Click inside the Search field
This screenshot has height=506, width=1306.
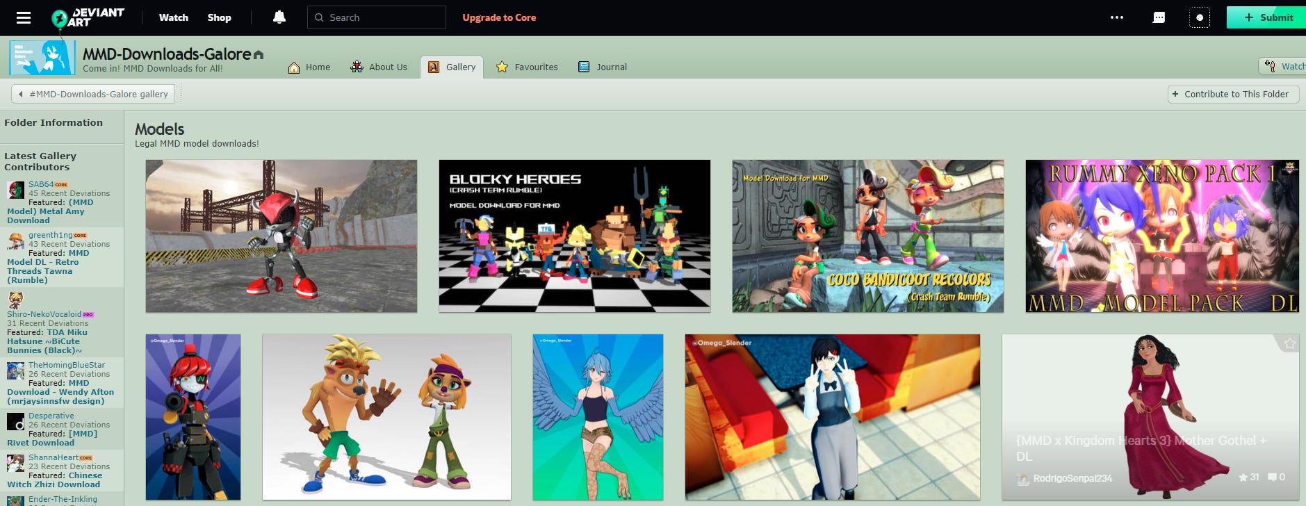click(377, 17)
